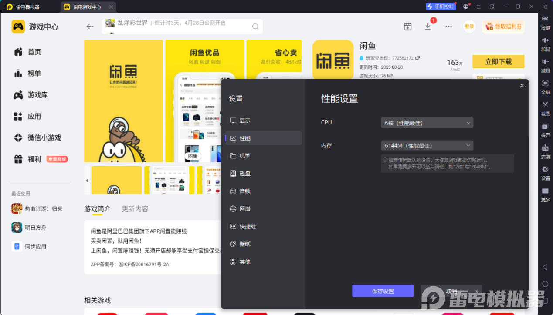Click the 全屏 fullscreen icon

[x=545, y=84]
